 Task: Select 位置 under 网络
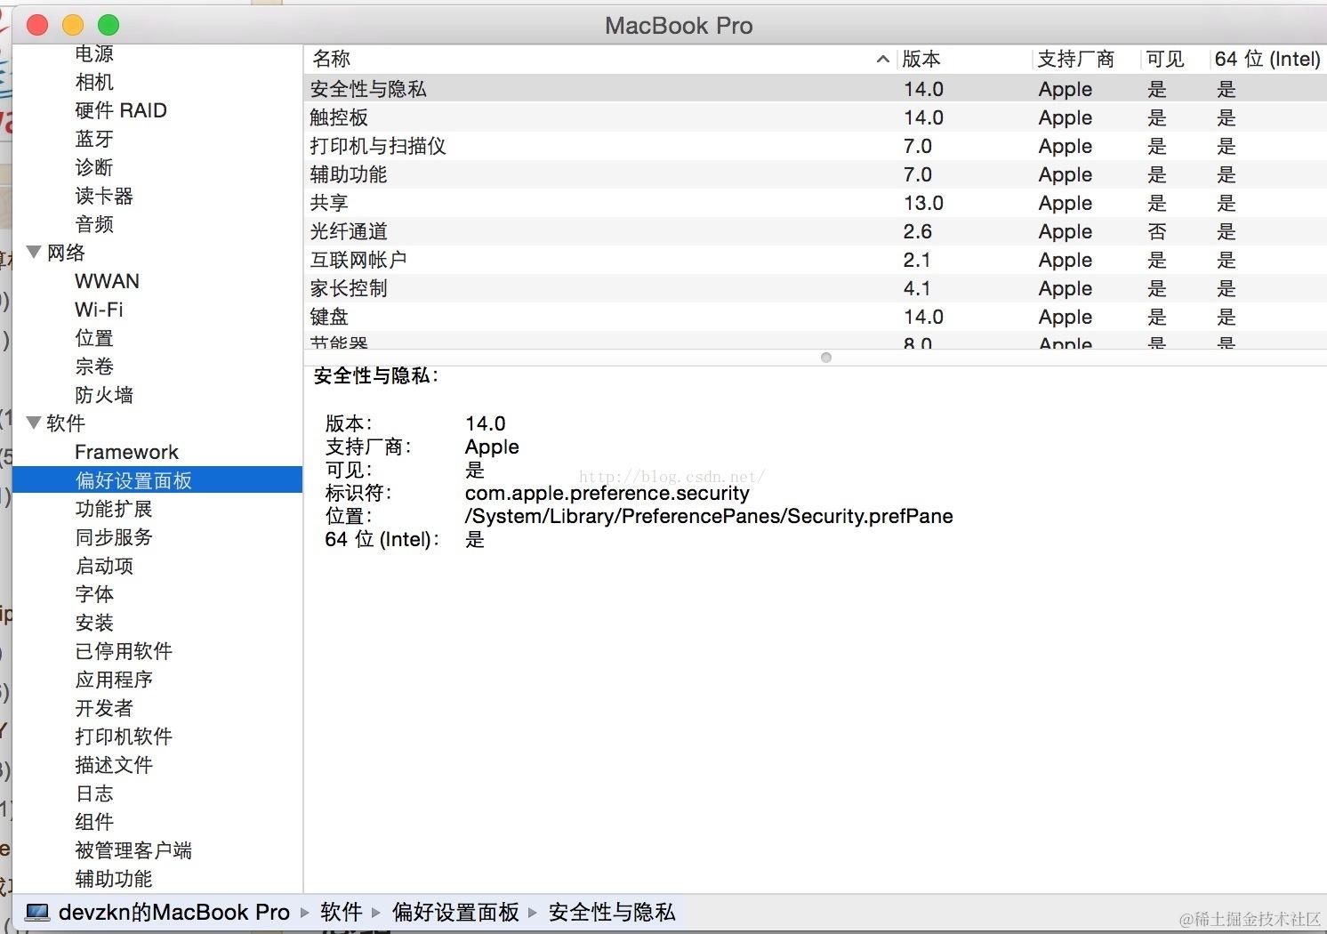pyautogui.click(x=94, y=338)
